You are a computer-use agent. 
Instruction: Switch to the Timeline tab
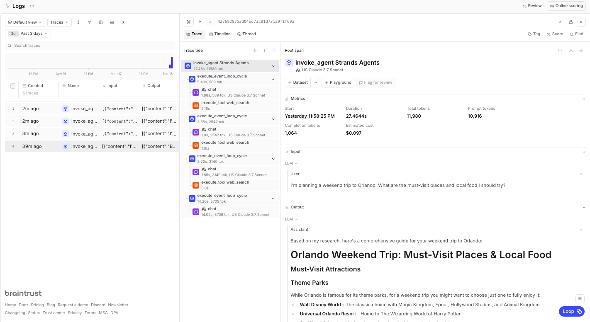220,34
